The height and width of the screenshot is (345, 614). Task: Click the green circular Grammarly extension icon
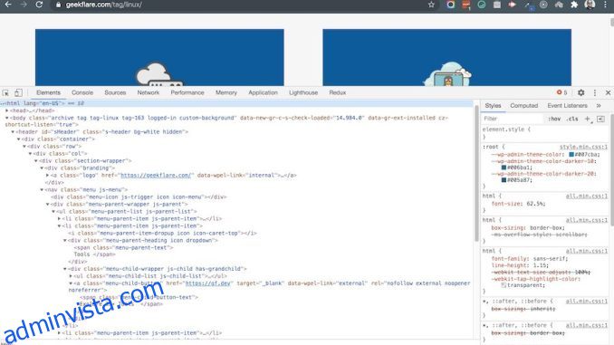point(481,5)
